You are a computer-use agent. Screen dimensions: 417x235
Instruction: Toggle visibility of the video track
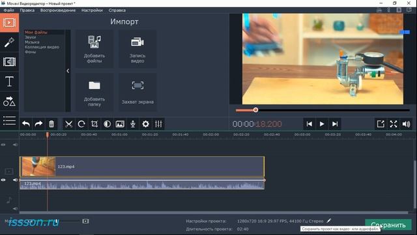[x=3, y=180]
